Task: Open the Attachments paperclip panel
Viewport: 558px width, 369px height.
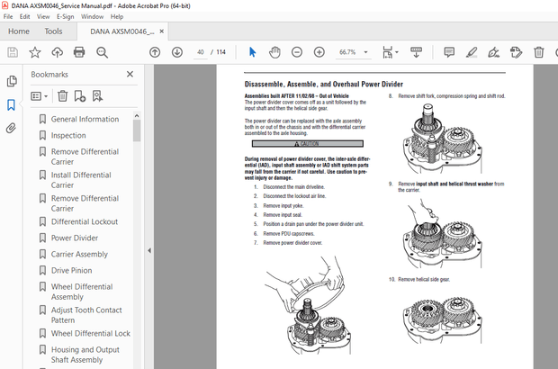Action: pos(12,128)
